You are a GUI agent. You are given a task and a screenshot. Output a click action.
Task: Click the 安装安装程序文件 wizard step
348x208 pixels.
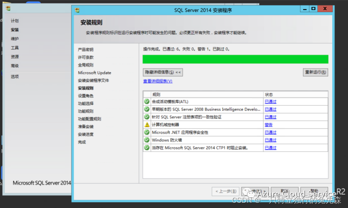93,80
